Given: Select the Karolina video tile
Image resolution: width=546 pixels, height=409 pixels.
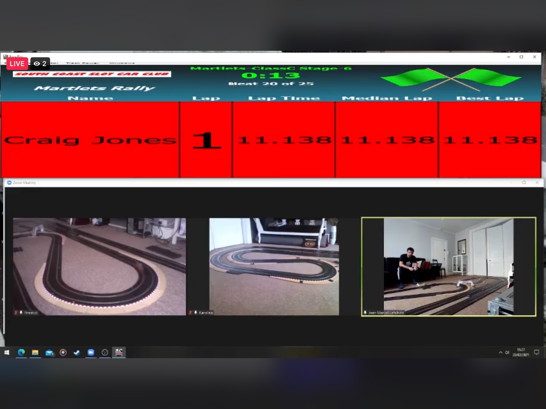Looking at the screenshot, I should [274, 267].
